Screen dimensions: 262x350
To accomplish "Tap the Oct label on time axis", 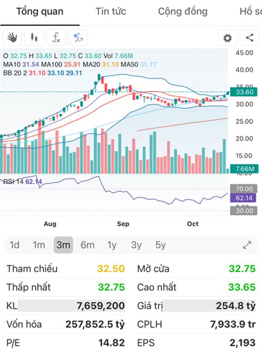I will tap(193, 224).
